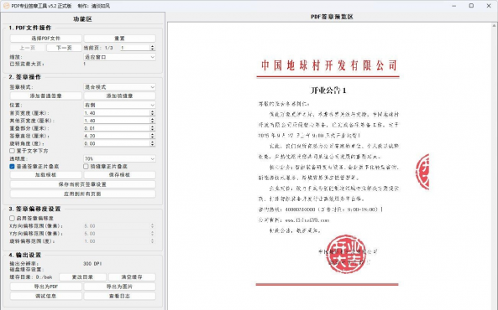This screenshot has width=498, height=310.
Task: Click the current page number spin box
Action: click(138, 48)
